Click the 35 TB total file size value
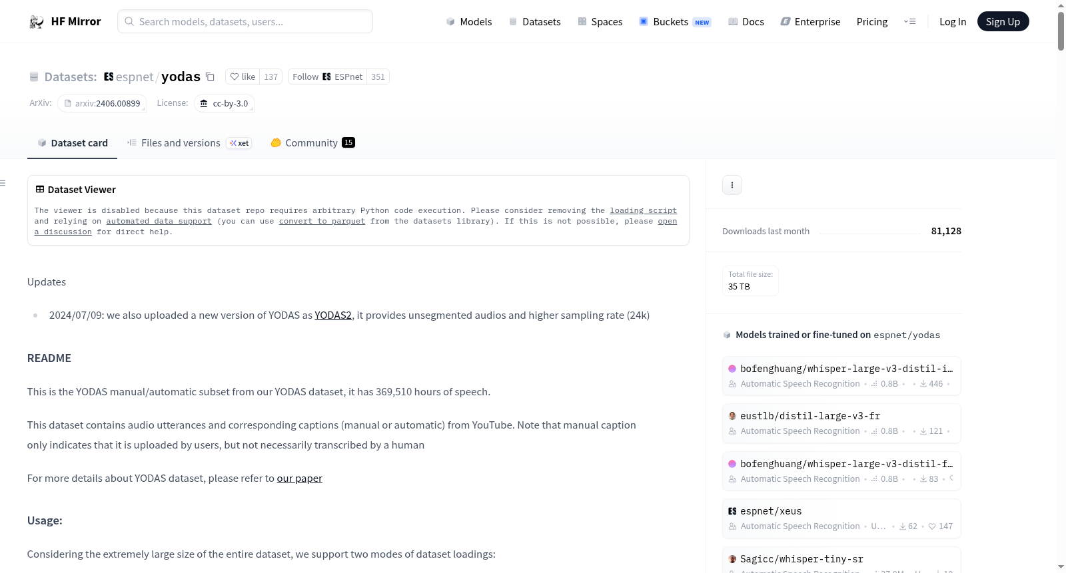This screenshot has width=1066, height=573. 739,286
